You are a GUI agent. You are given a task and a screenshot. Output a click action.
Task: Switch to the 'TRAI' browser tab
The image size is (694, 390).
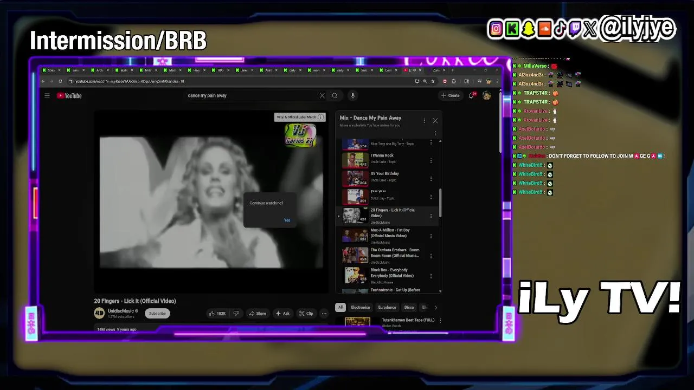click(x=220, y=70)
